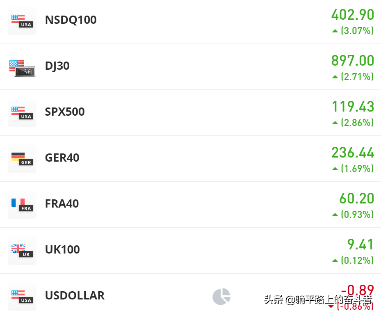The height and width of the screenshot is (313, 381).
Task: Open the DJ30 index name
Action: pos(57,66)
